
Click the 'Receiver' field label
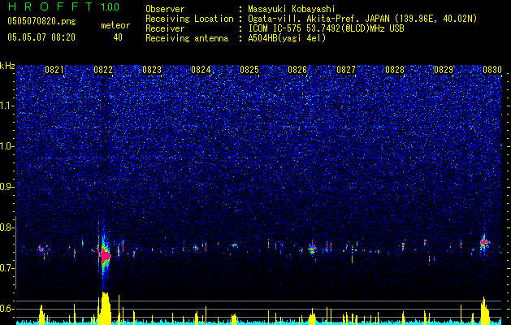(x=165, y=28)
